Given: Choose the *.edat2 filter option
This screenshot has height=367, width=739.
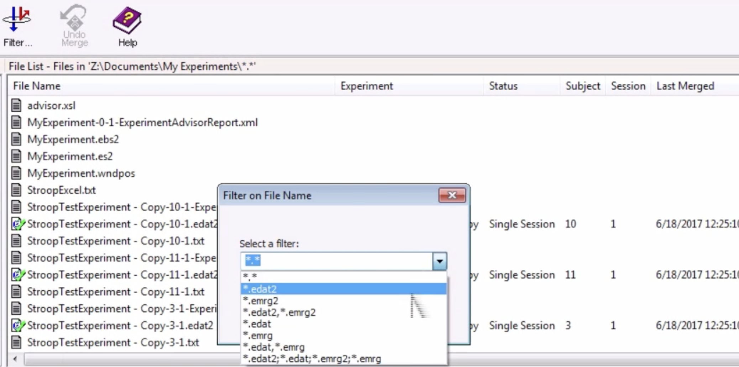Looking at the screenshot, I should pyautogui.click(x=344, y=289).
